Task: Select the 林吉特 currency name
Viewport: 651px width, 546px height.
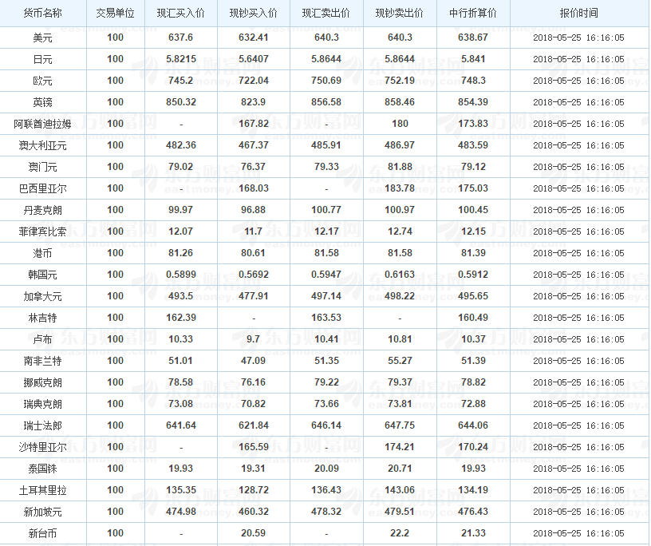Action: click(x=43, y=318)
